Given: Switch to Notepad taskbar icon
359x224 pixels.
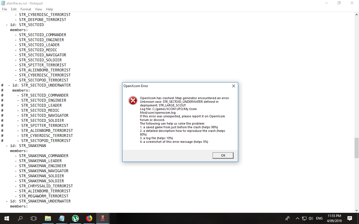Looking at the screenshot, I should pos(61,218).
